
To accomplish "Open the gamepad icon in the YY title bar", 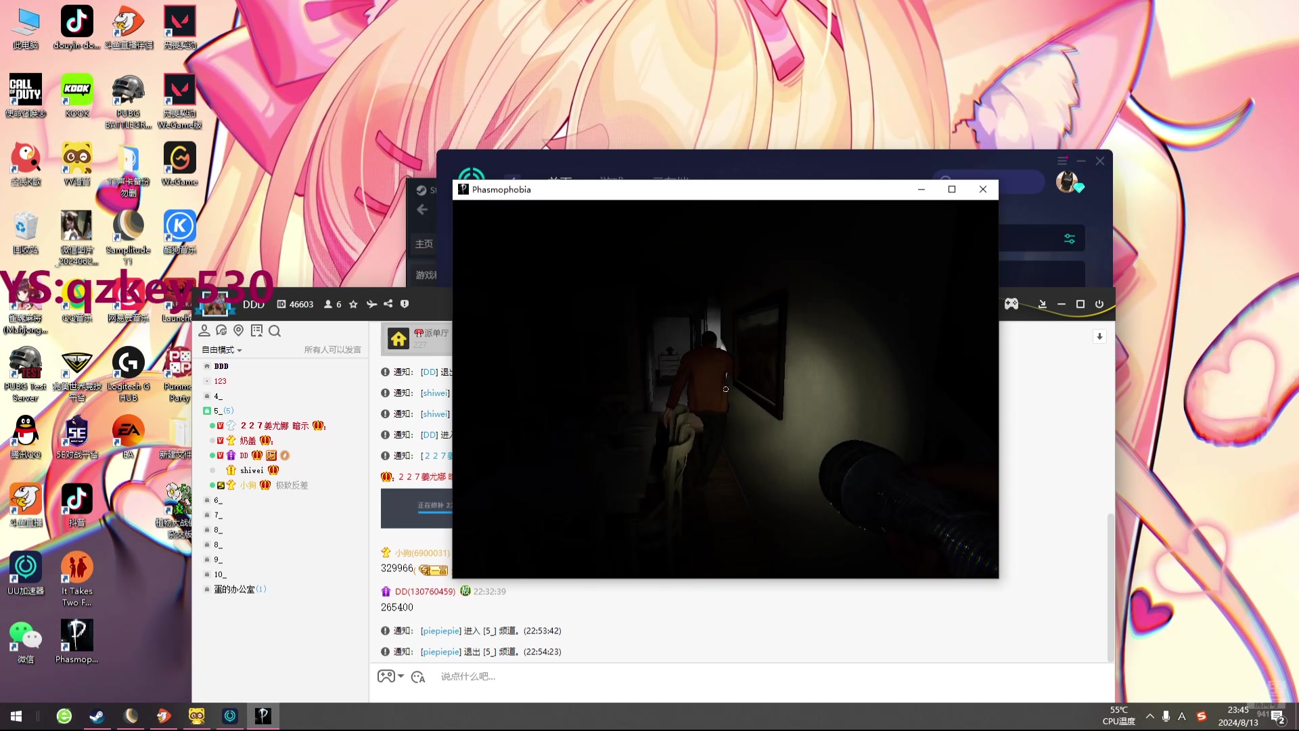I will (1011, 304).
